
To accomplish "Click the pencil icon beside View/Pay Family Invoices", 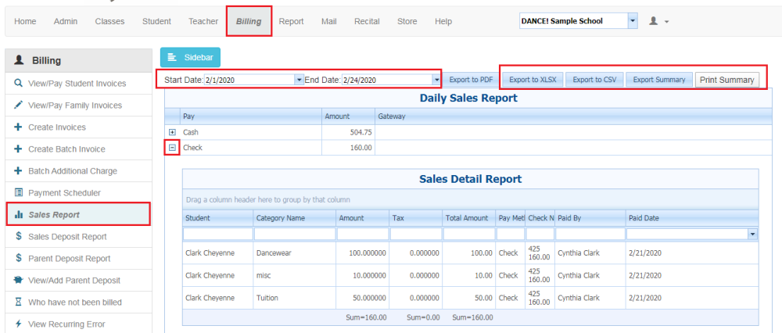I will pos(19,106).
